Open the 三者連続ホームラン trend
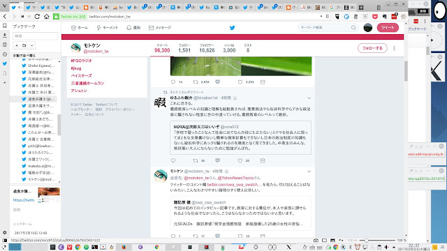 coord(87,83)
